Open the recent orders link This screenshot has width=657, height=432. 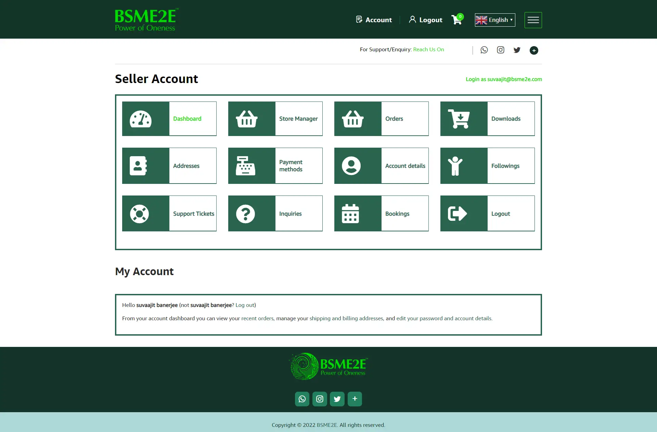[257, 318]
